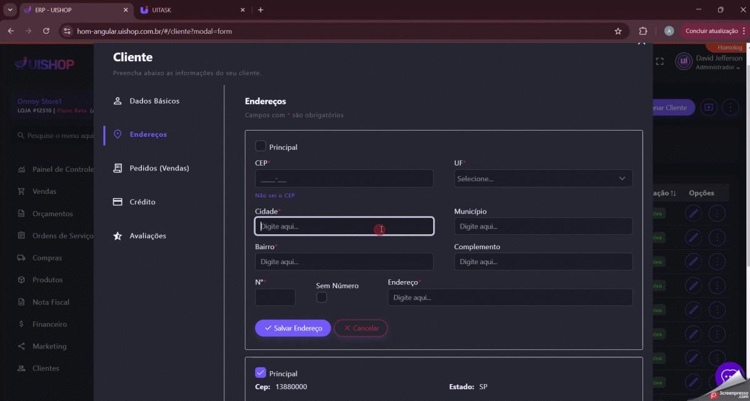Open Dados Básicos section in client modal

tap(154, 101)
